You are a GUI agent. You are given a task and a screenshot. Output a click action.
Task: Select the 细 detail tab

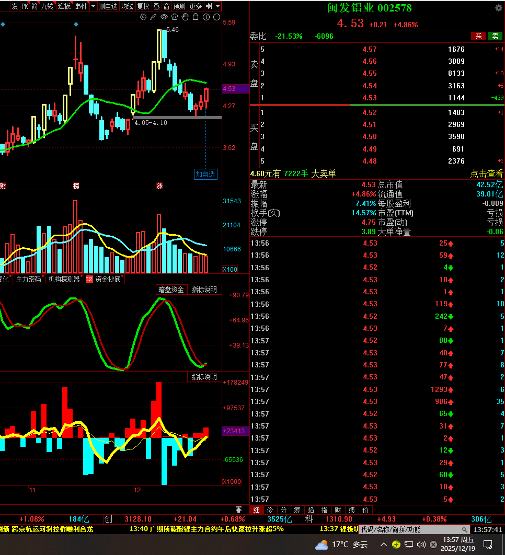point(256,510)
